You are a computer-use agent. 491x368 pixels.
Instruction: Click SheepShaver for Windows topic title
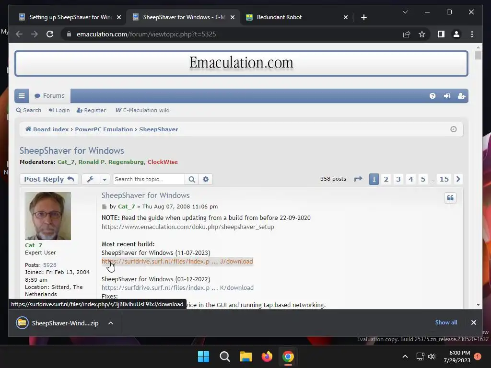click(x=72, y=150)
